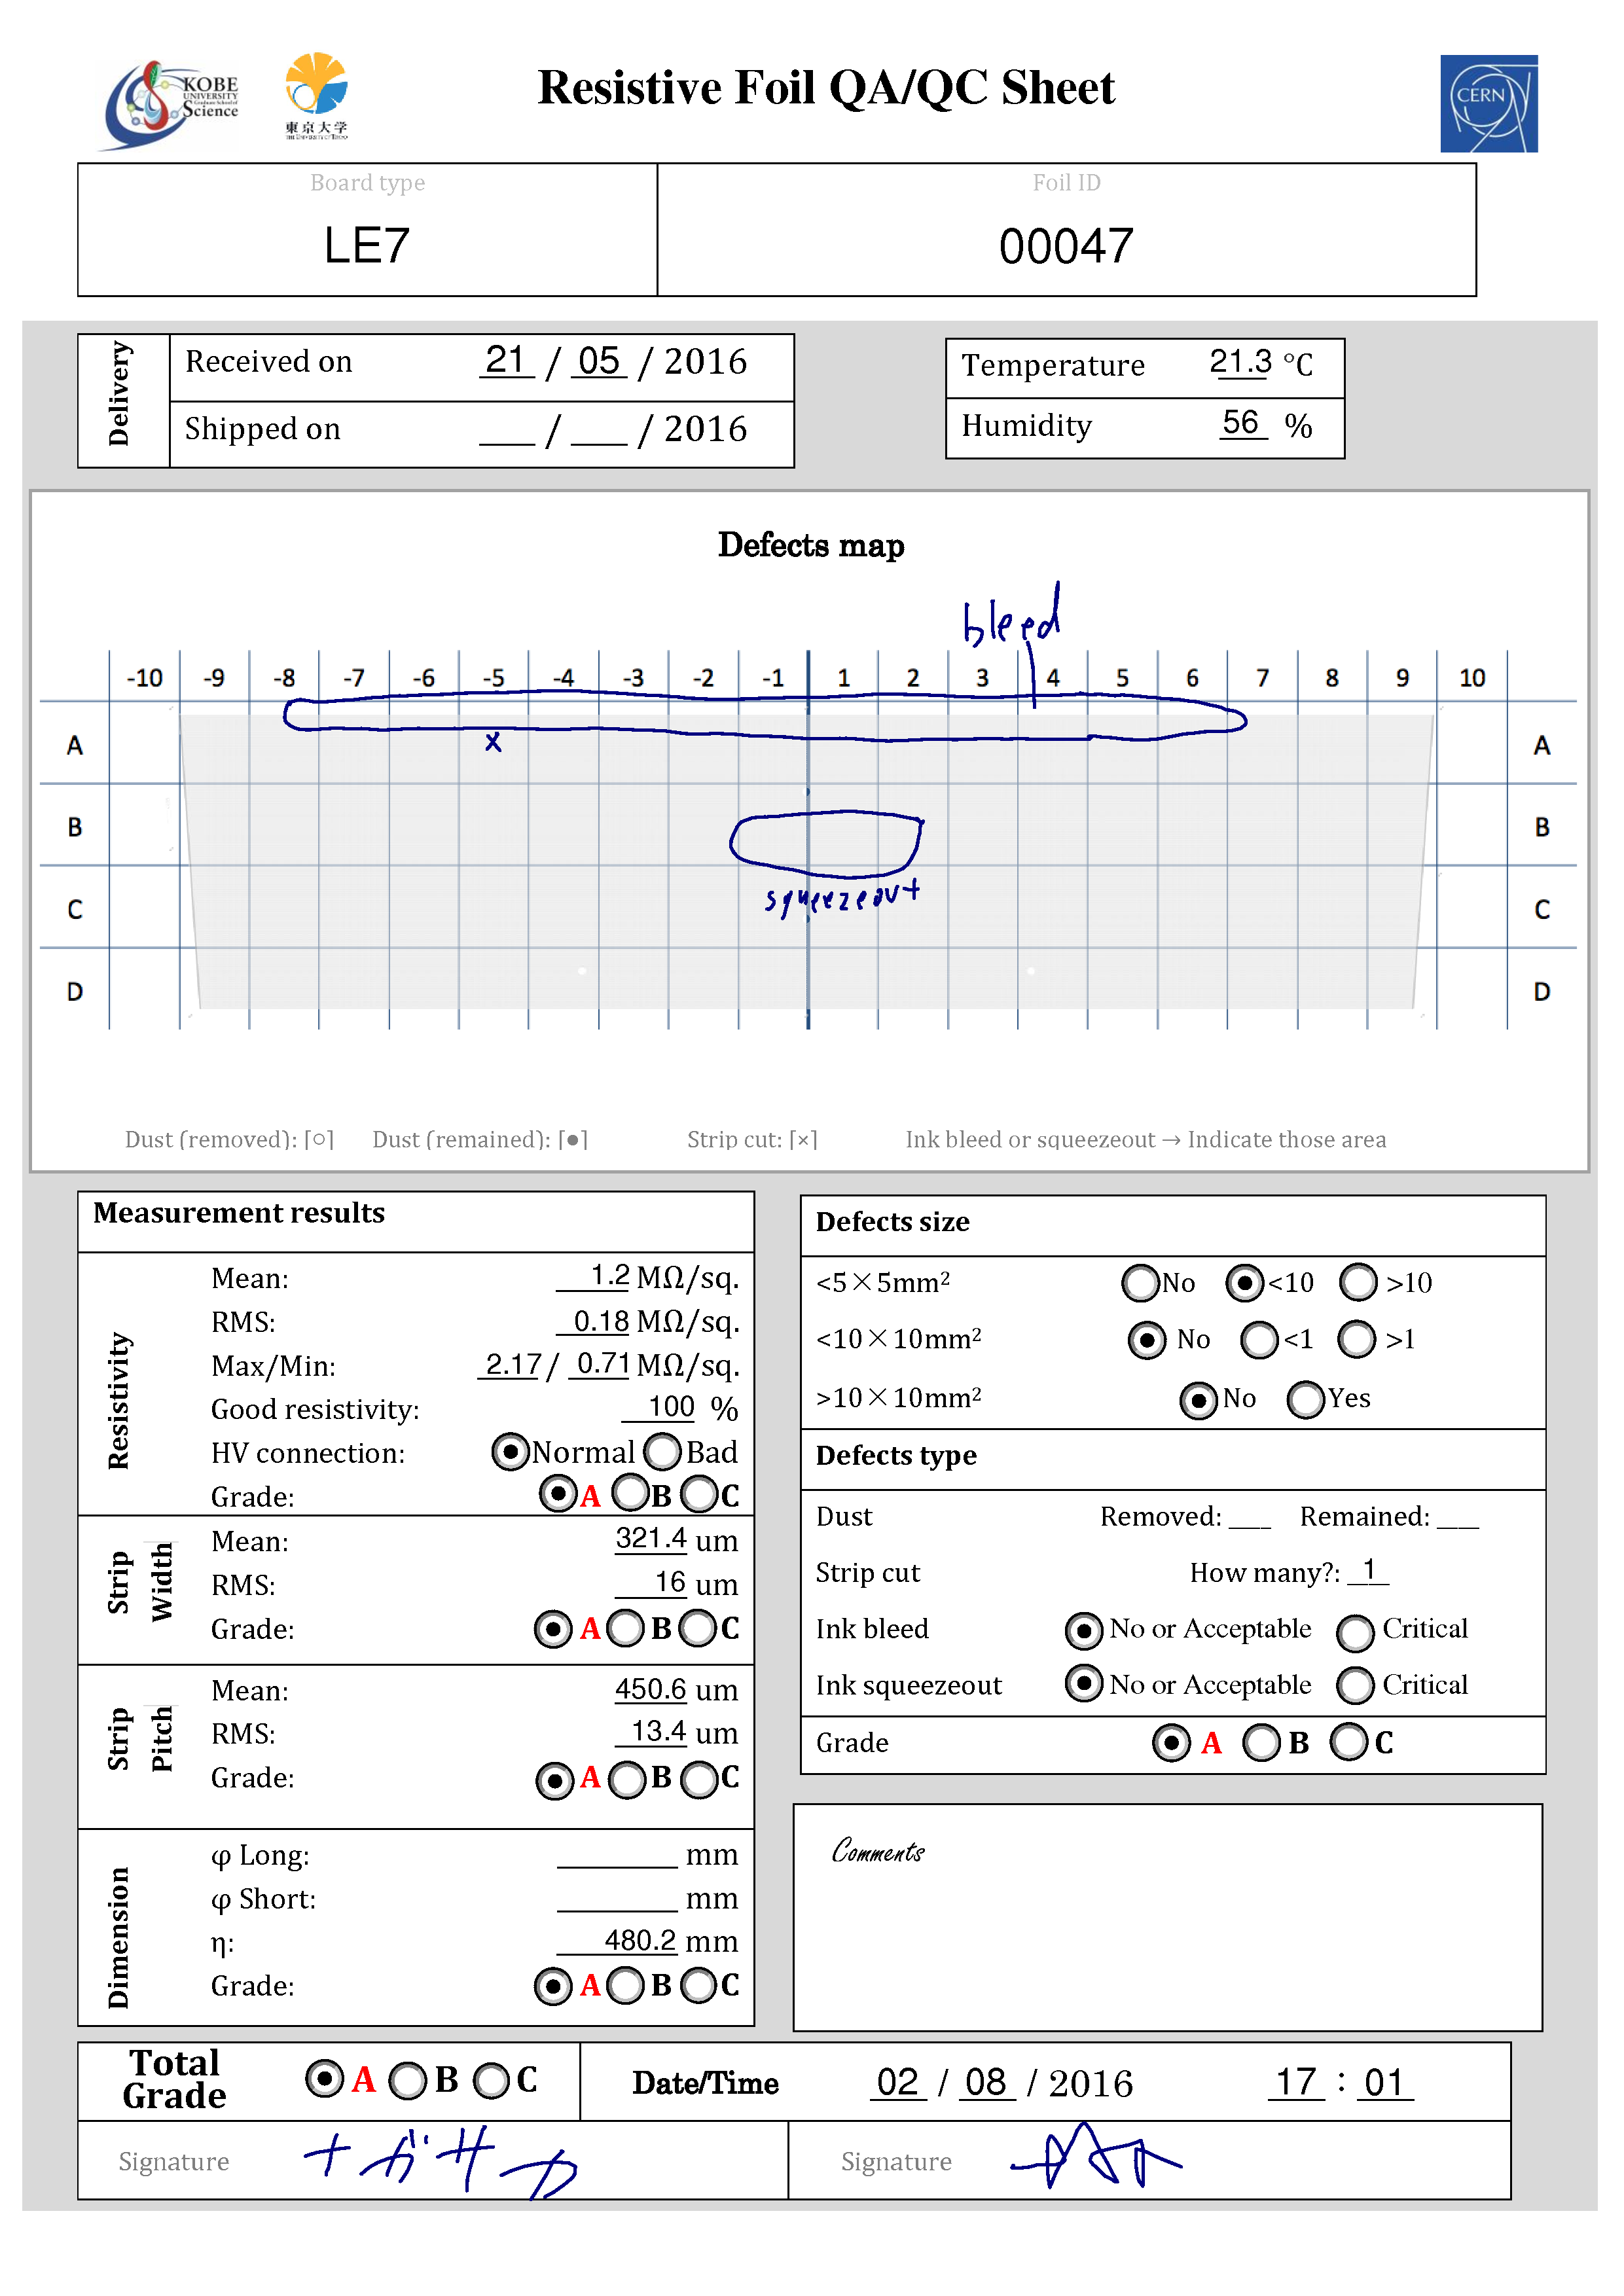This screenshot has height=2296, width=1624.
Task: Click the Humidity value 56
Action: point(1242,423)
